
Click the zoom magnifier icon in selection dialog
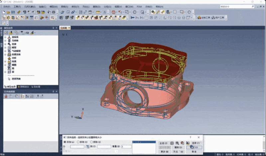click(x=177, y=143)
